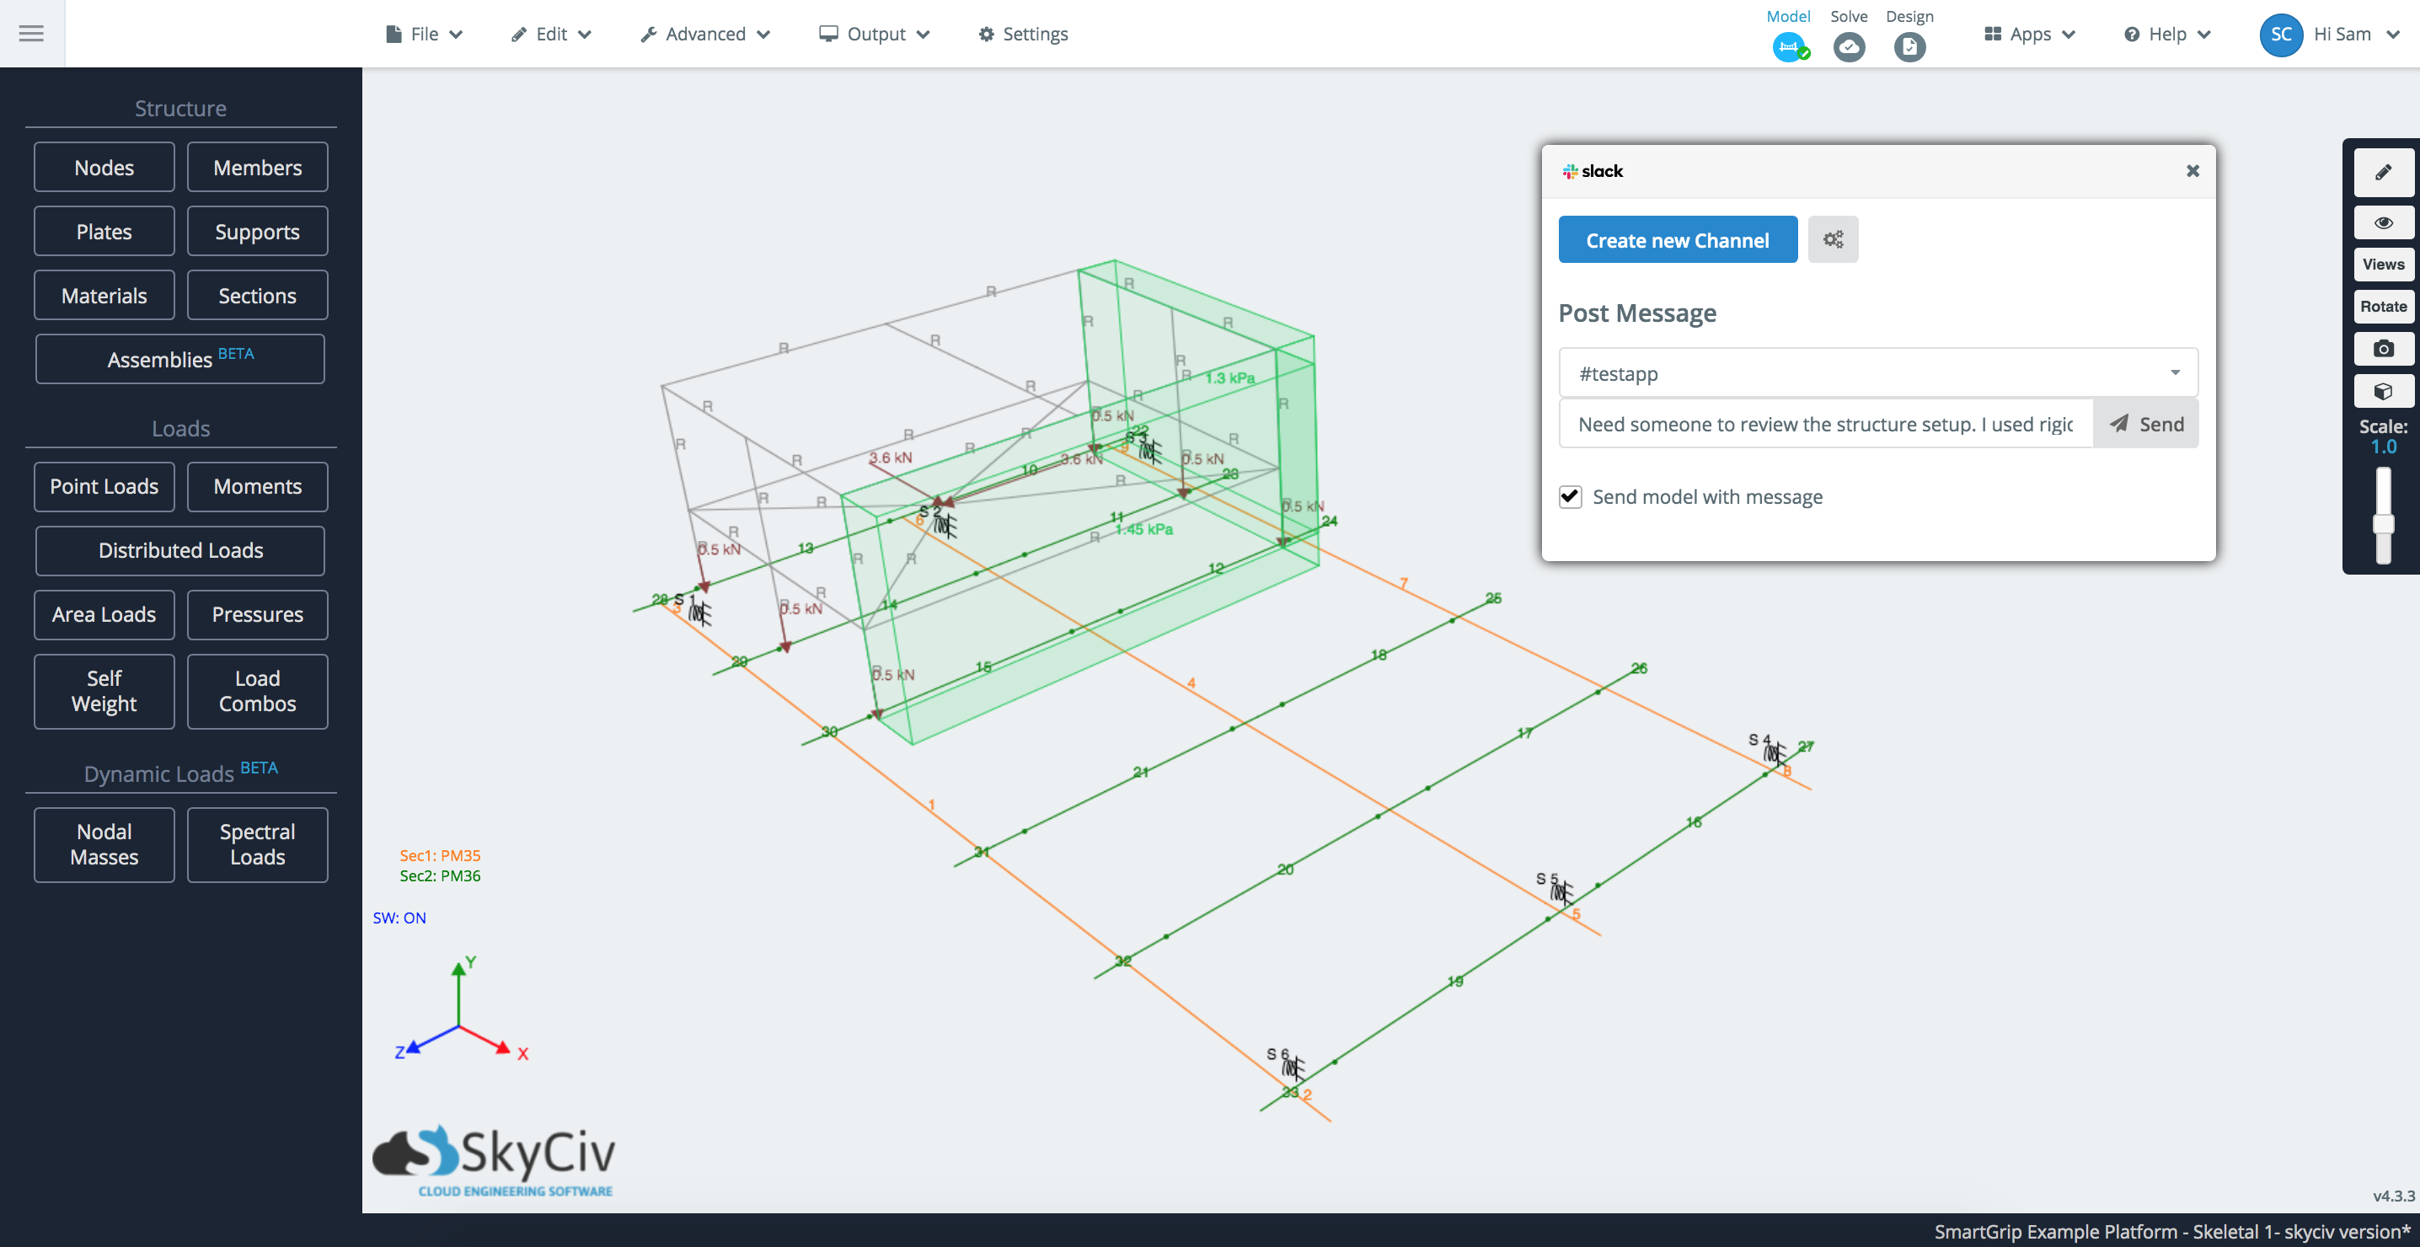Enable Dynamic Loads BETA panel
The height and width of the screenshot is (1247, 2420).
tap(179, 772)
